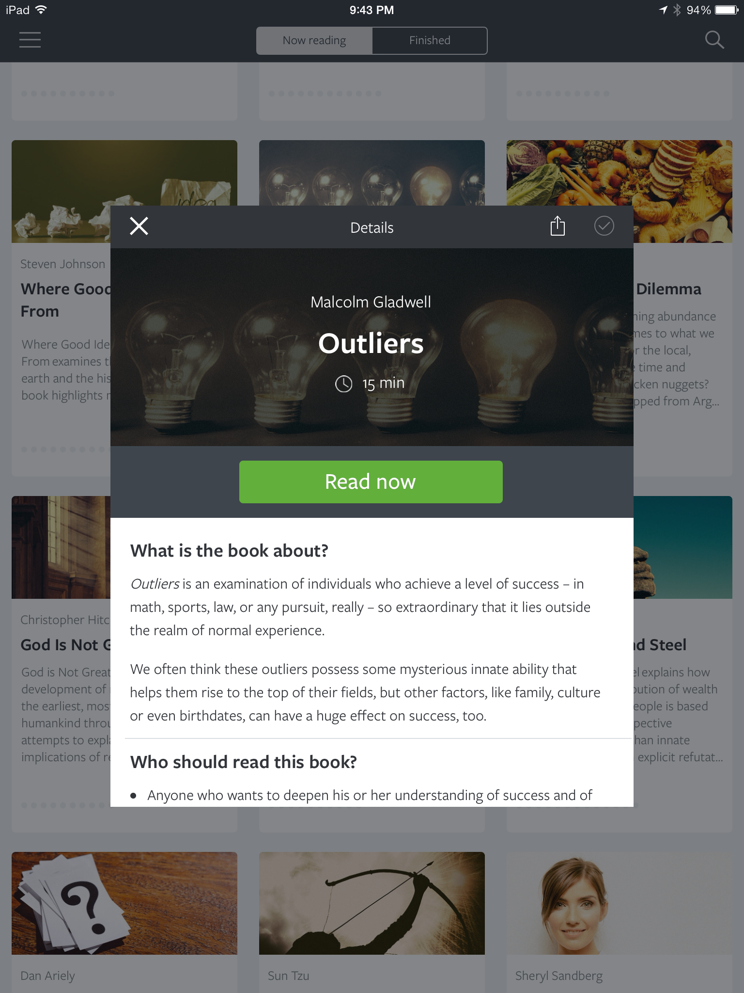Image resolution: width=744 pixels, height=993 pixels.
Task: Tap the Wi-Fi icon in status bar
Action: pyautogui.click(x=41, y=10)
